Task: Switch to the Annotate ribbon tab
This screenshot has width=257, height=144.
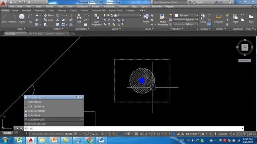Action: click(26, 10)
